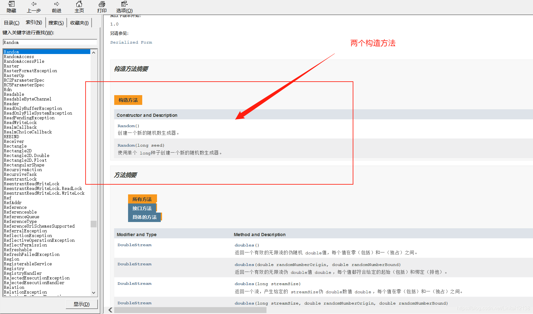Viewport: 533px width, 314px height.
Task: Select RegistryHandler in the index list
Action: pyautogui.click(x=23, y=273)
